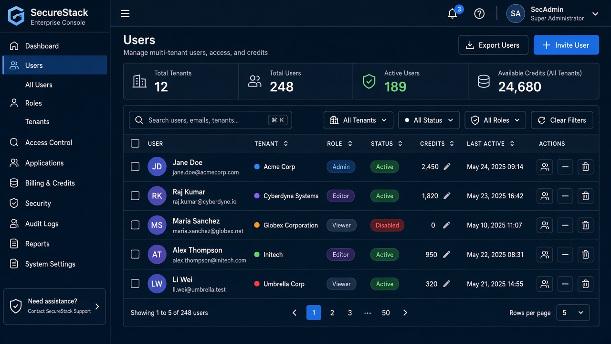
Task: Click the Admin role badge for Jane Doe
Action: [341, 167]
